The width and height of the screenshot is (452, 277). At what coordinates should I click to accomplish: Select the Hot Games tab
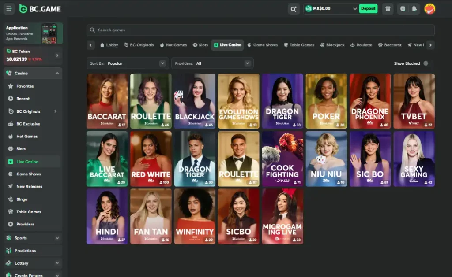coord(173,45)
